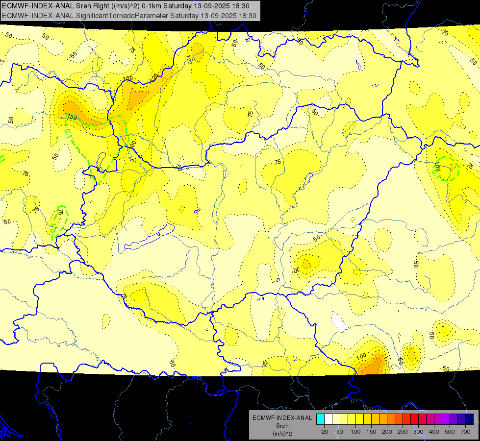Click the legend value label 250

pos(403,432)
